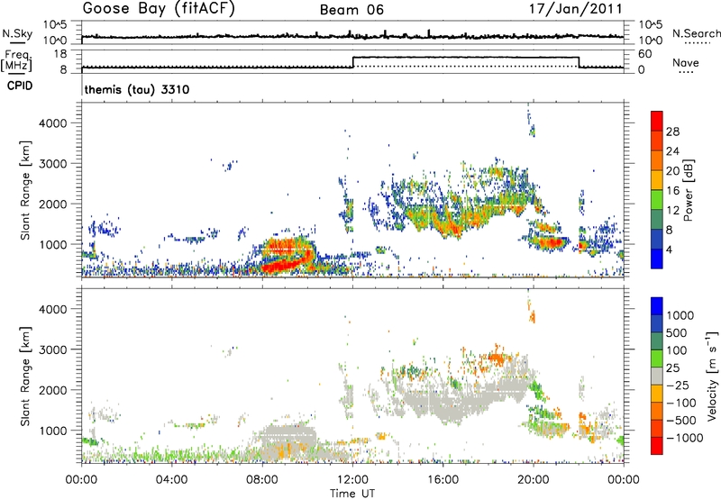Select the 'N.Sky' axis label
The height and width of the screenshot is (499, 721).
click(17, 33)
